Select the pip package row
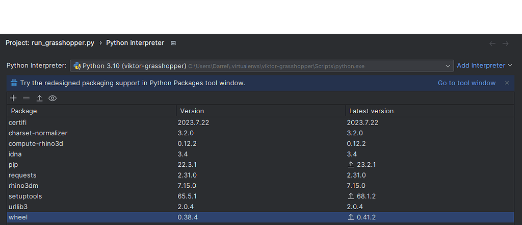Screen dimensions: 522x225 (260, 165)
